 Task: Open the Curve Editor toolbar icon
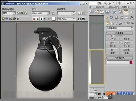102,12
